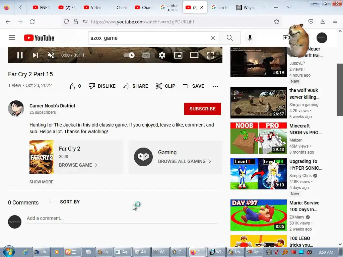Open Upgrading To HYPER SONIC video
The width and height of the screenshot is (343, 257).
tap(258, 174)
